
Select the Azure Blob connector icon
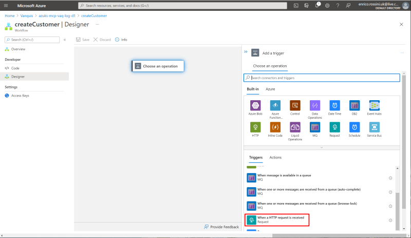(255, 105)
